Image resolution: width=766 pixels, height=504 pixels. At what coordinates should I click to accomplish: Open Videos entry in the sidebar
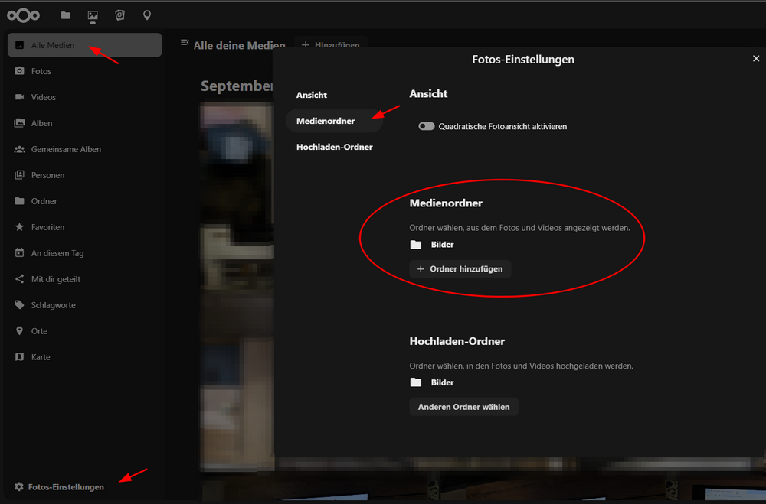pos(84,97)
